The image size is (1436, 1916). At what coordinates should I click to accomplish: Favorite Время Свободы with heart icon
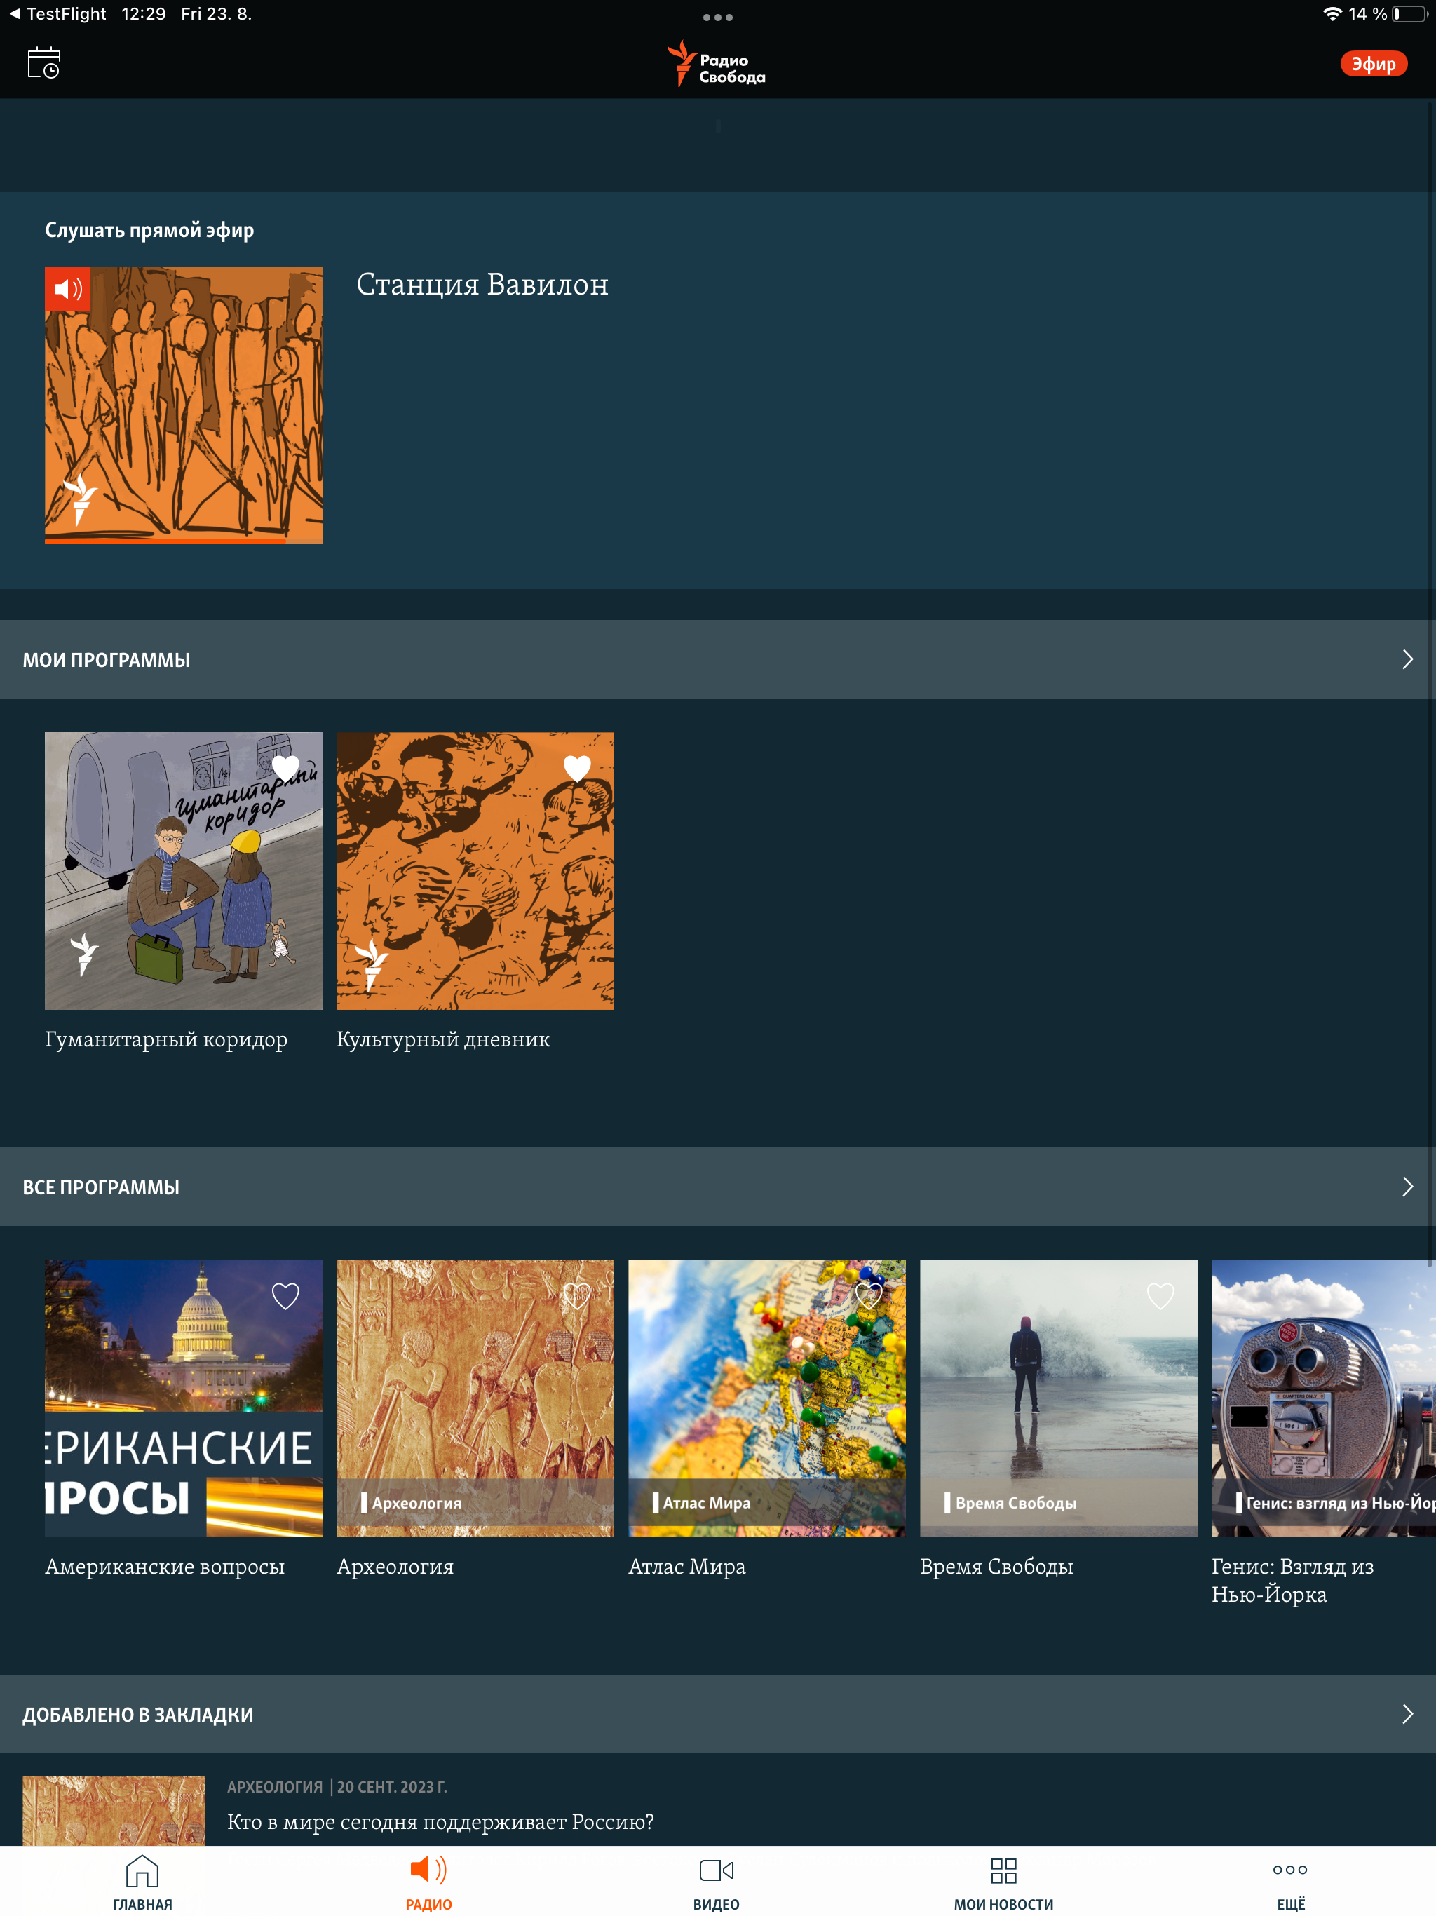[x=1160, y=1296]
